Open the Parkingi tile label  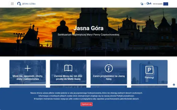pos(149,77)
